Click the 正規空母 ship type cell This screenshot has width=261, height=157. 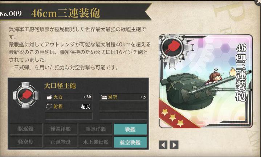click(x=61, y=142)
